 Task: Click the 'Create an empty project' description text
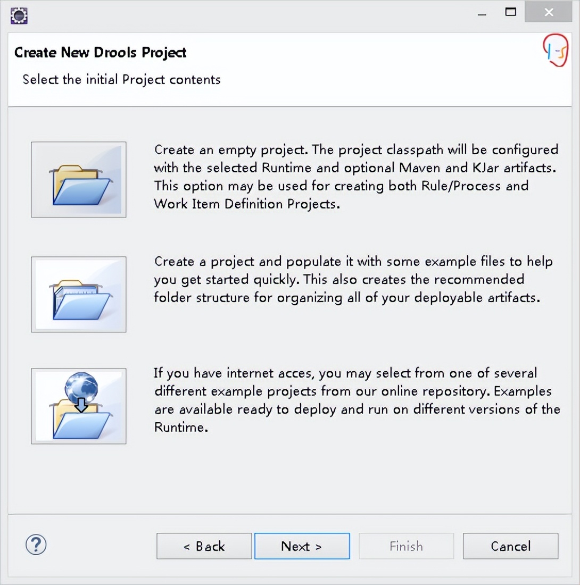click(x=357, y=177)
